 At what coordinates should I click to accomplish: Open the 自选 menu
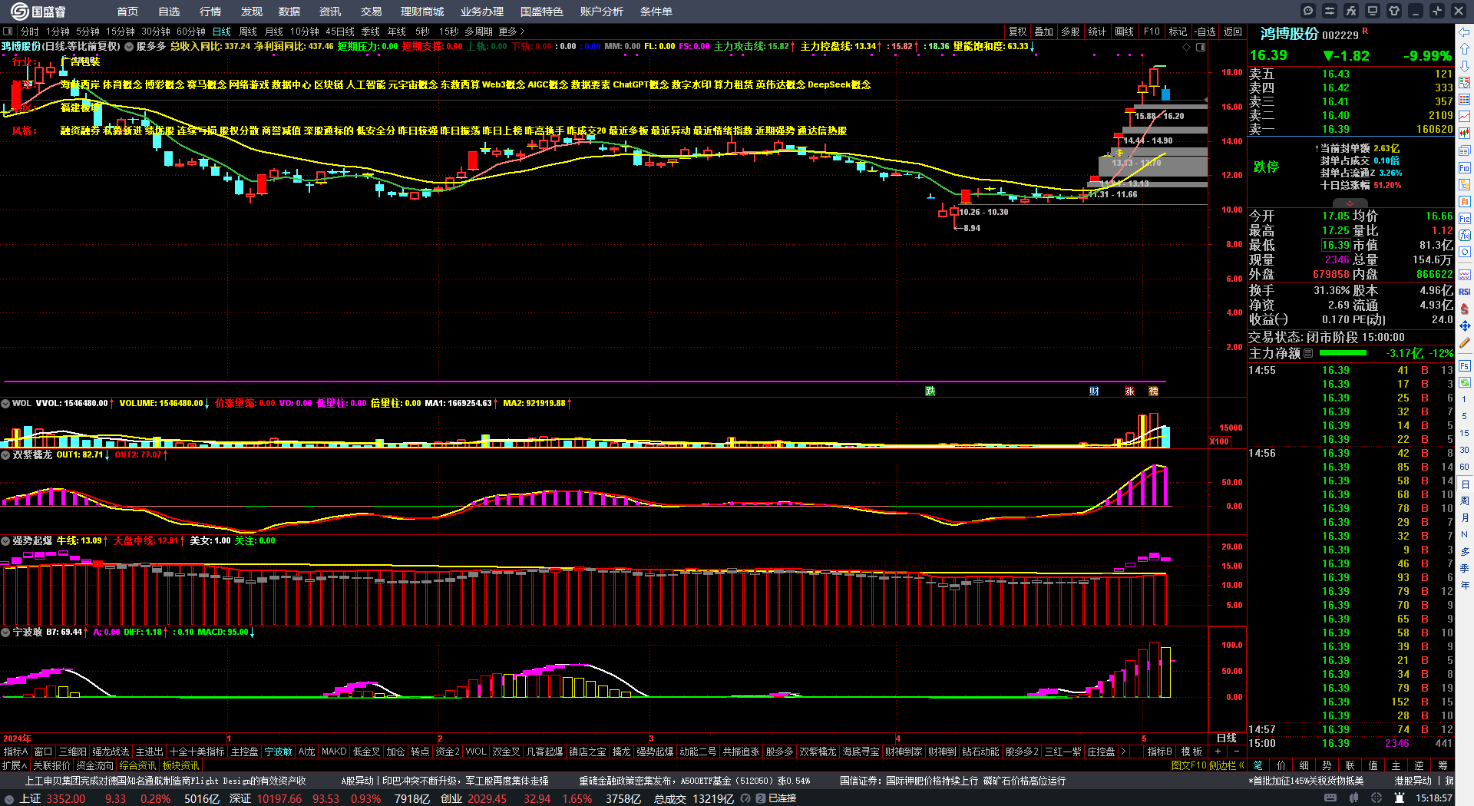[169, 12]
